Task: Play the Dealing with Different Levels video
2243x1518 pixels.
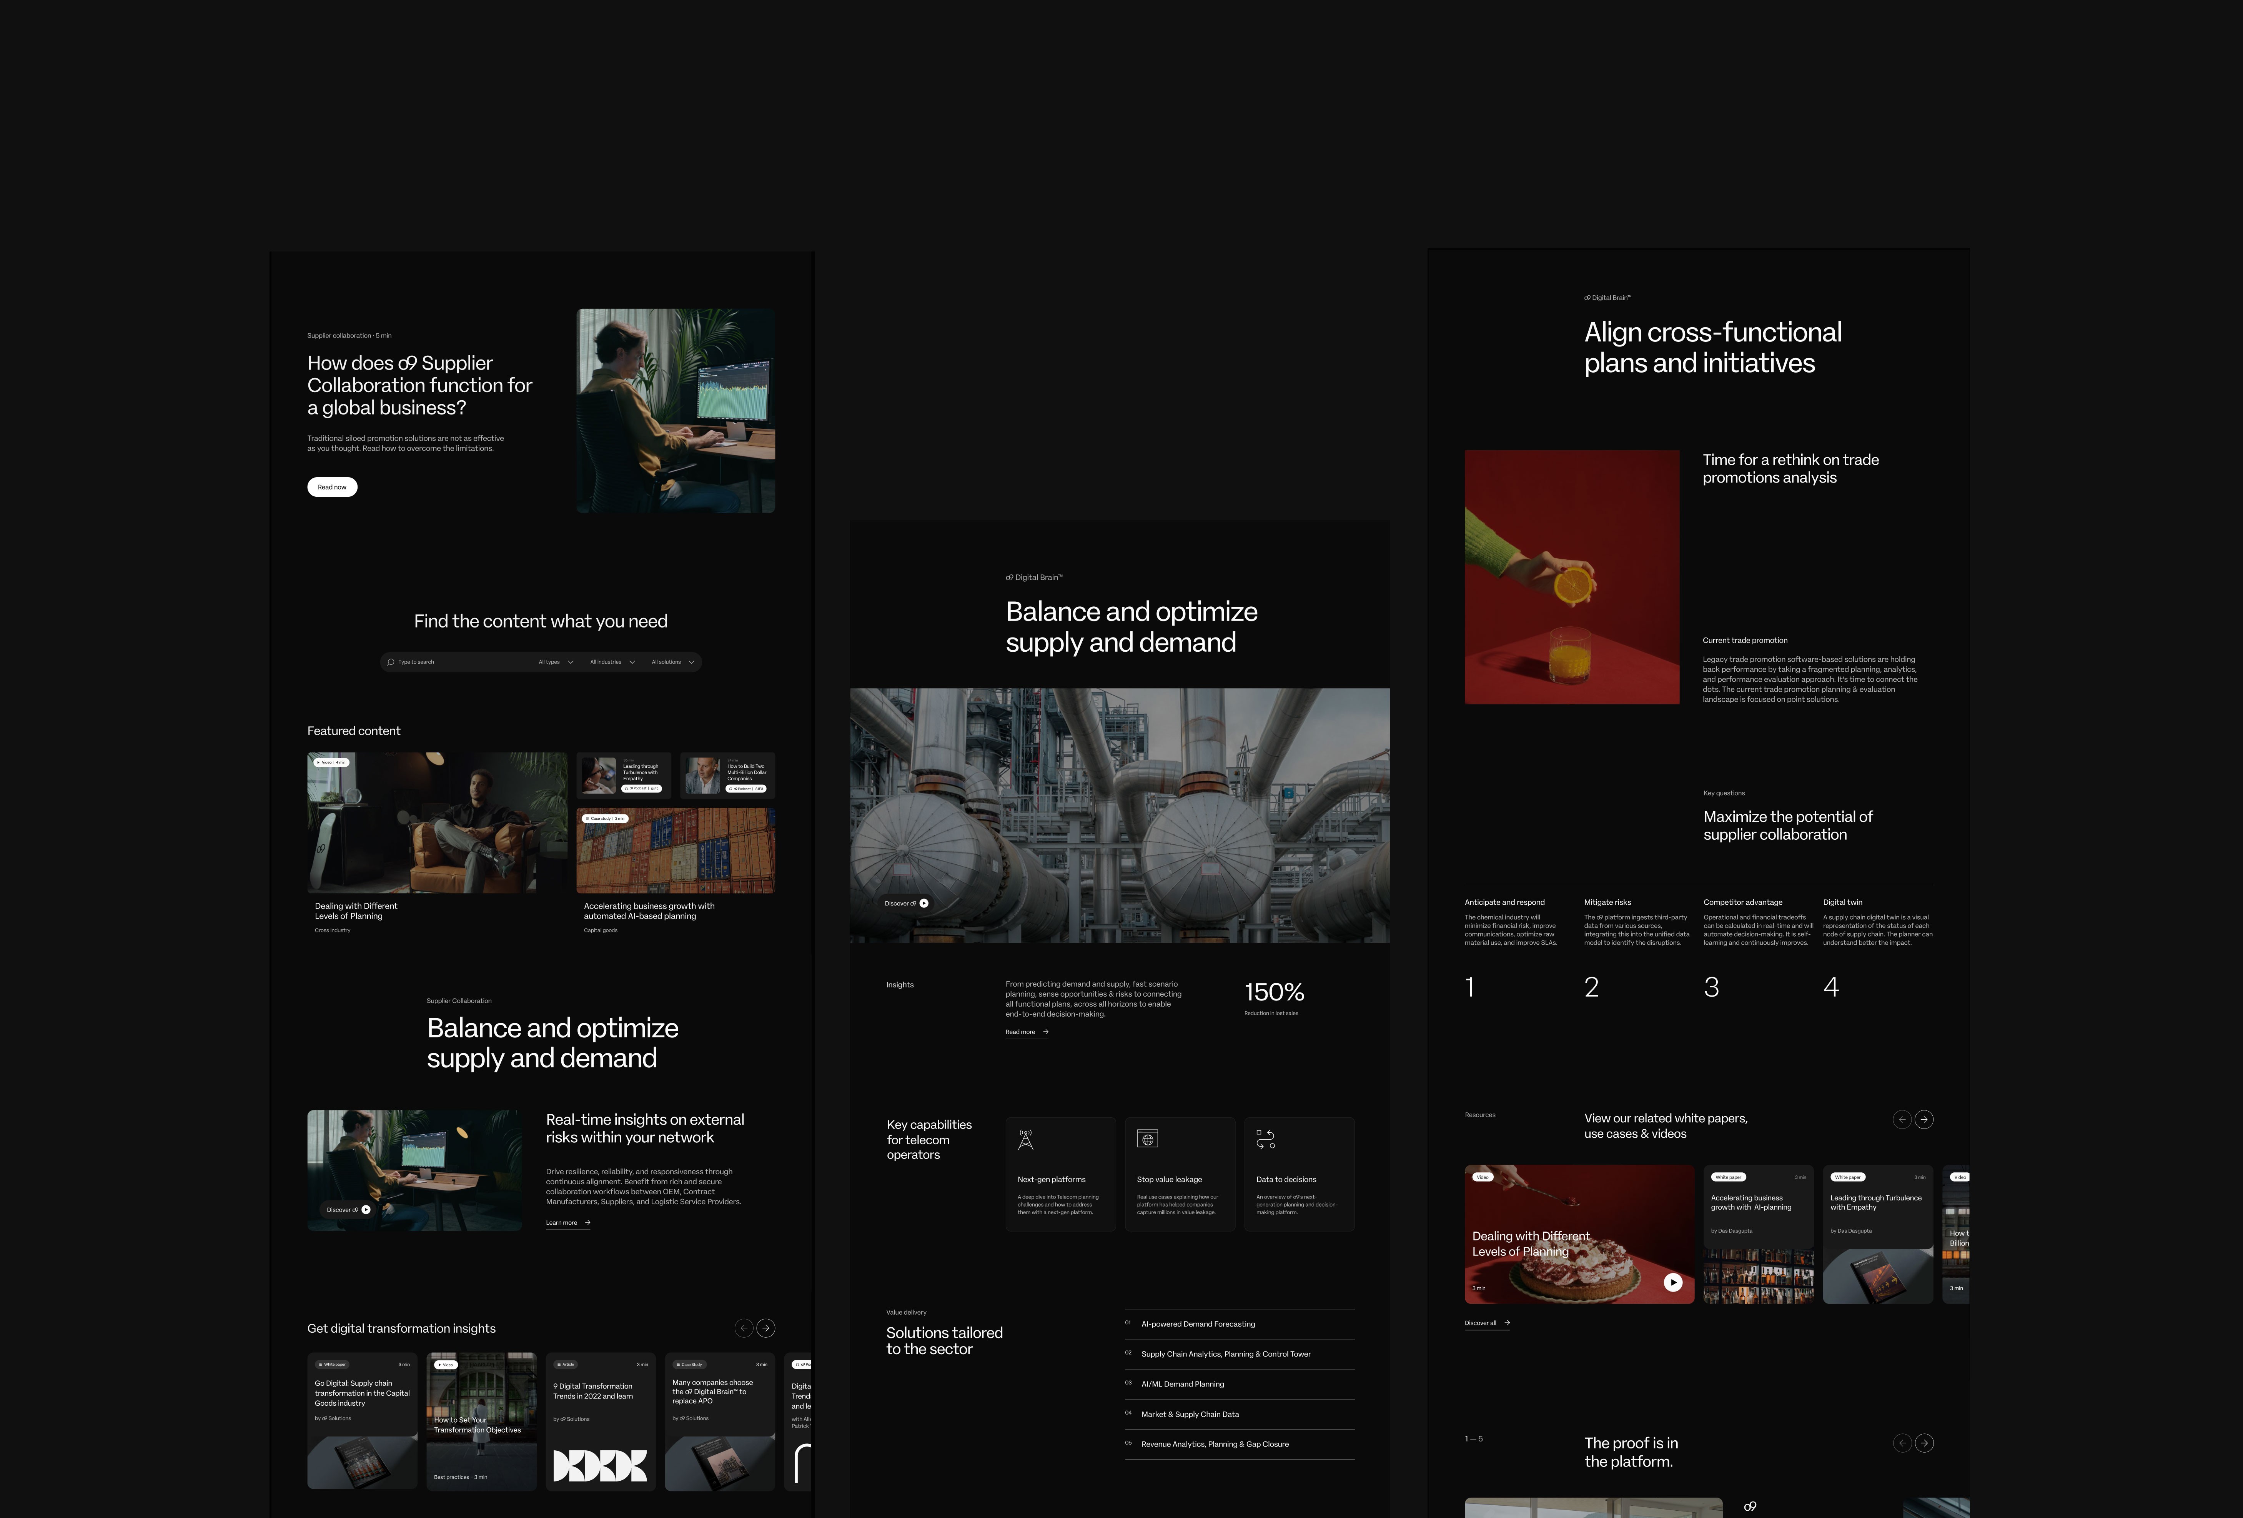Action: [1672, 1283]
